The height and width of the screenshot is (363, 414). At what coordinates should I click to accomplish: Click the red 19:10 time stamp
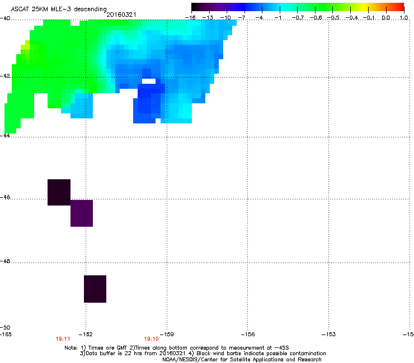coord(151,339)
